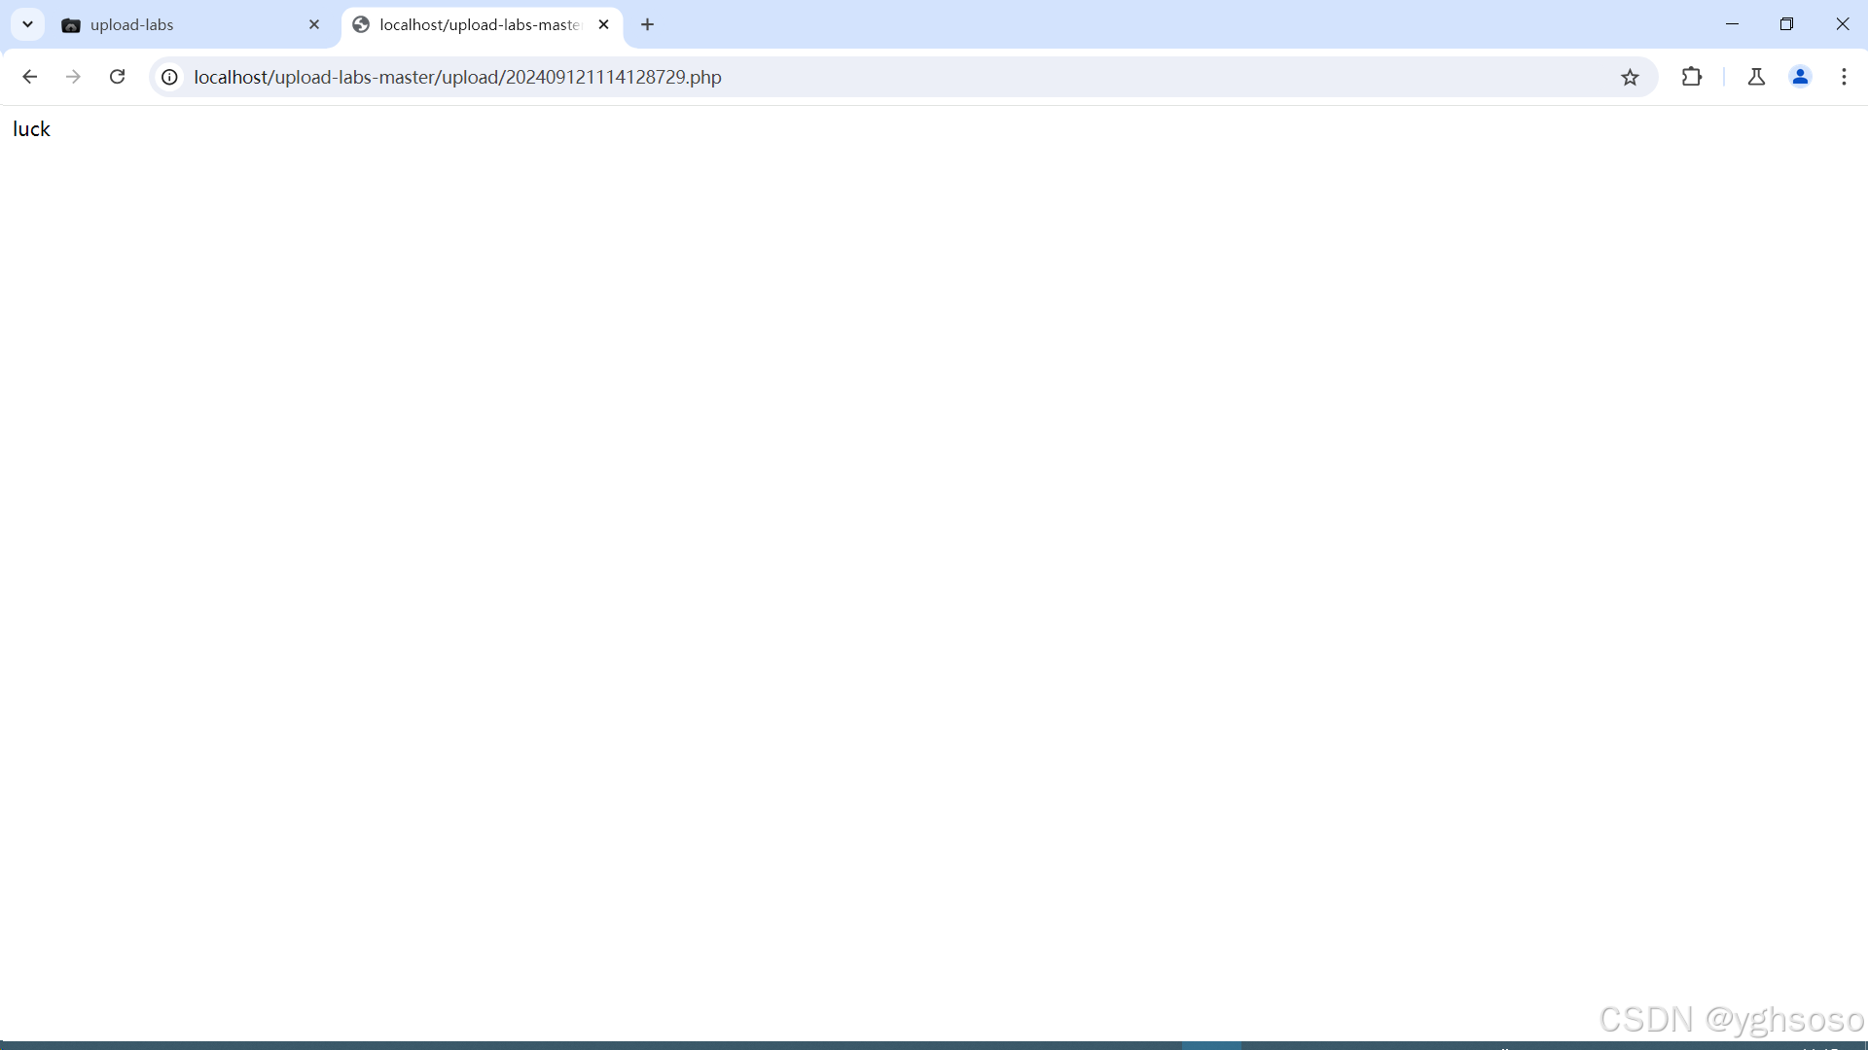Screen dimensions: 1868x1050
Task: Restore down the browser window
Action: 1786,24
